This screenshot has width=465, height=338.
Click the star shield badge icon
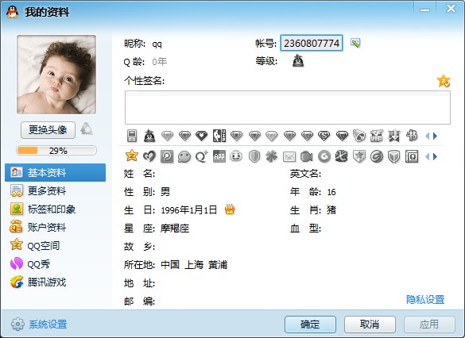point(359,156)
